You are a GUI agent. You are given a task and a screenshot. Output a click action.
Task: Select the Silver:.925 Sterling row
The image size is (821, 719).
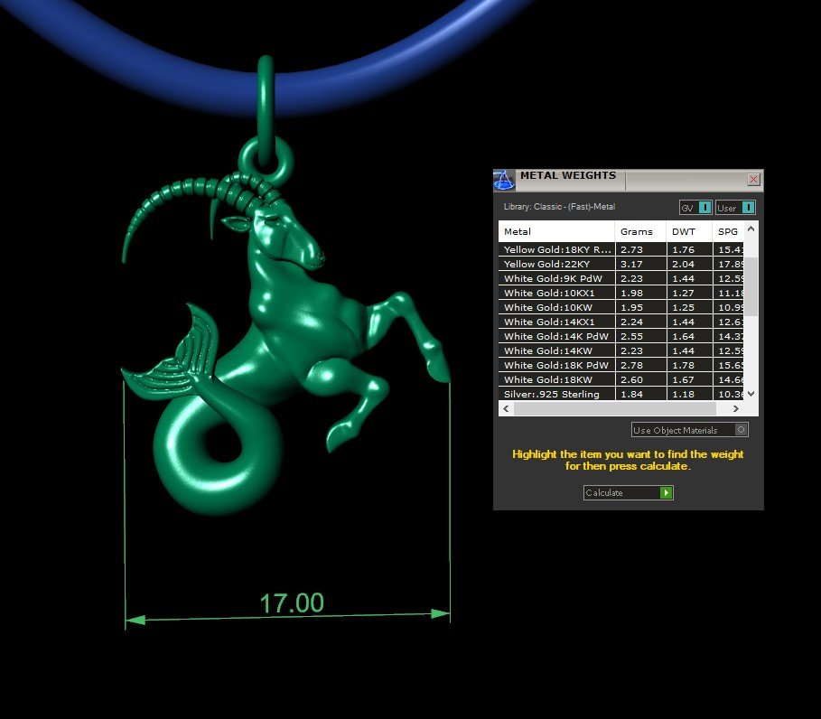[x=621, y=394]
